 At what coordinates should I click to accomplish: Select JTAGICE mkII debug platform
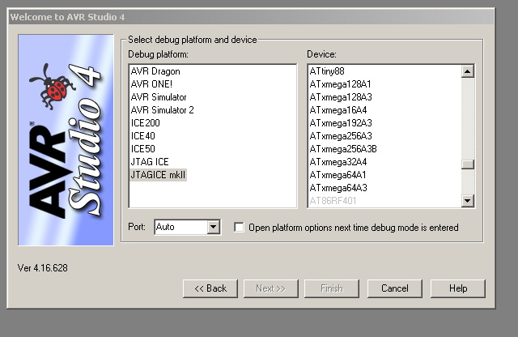tap(159, 175)
